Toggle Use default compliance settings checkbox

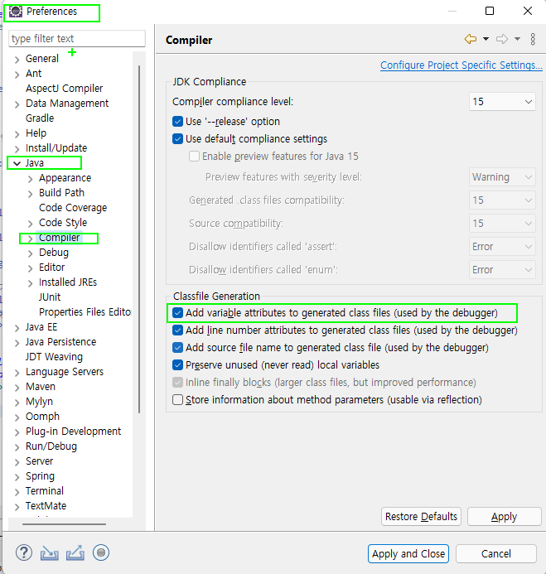point(177,139)
